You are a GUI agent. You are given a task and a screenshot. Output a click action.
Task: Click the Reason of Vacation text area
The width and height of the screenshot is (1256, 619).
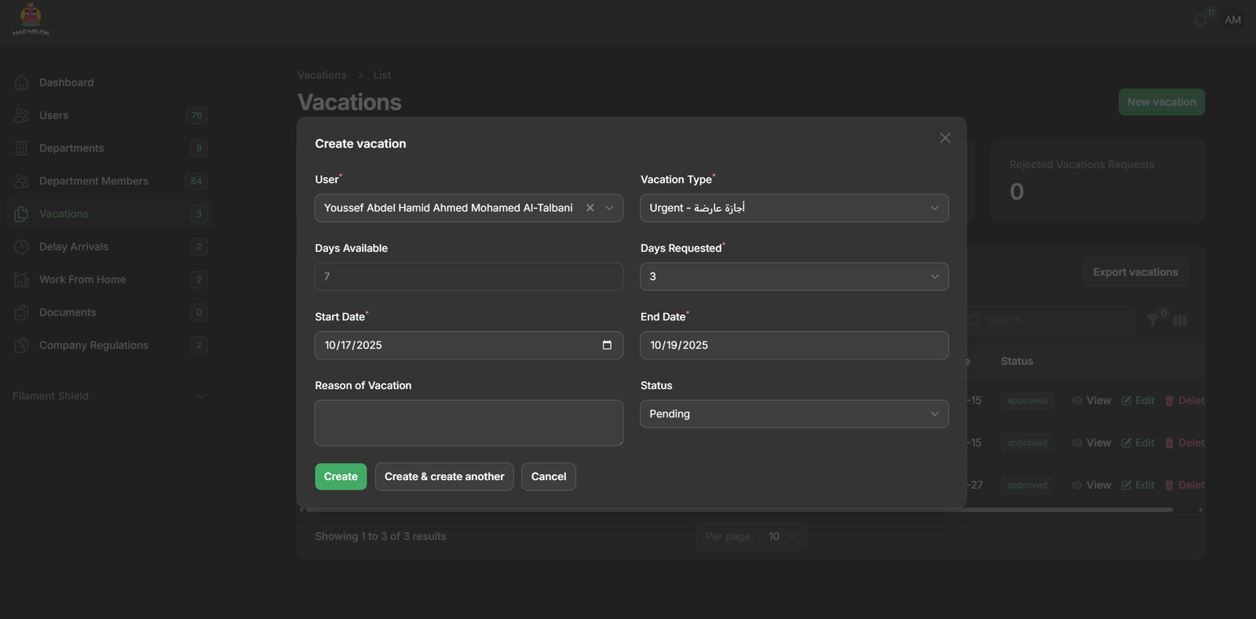pos(469,423)
